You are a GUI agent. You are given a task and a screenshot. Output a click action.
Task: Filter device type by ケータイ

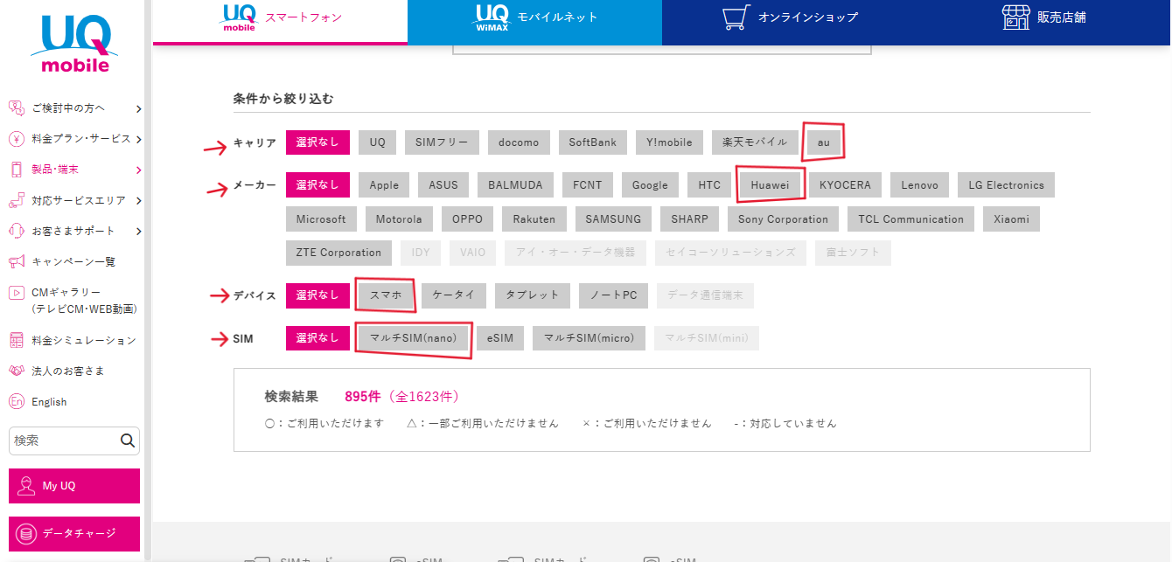coord(454,295)
